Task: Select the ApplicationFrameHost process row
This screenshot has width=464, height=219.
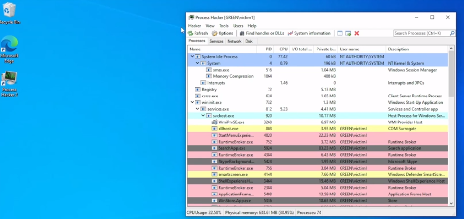Action: 318,194
